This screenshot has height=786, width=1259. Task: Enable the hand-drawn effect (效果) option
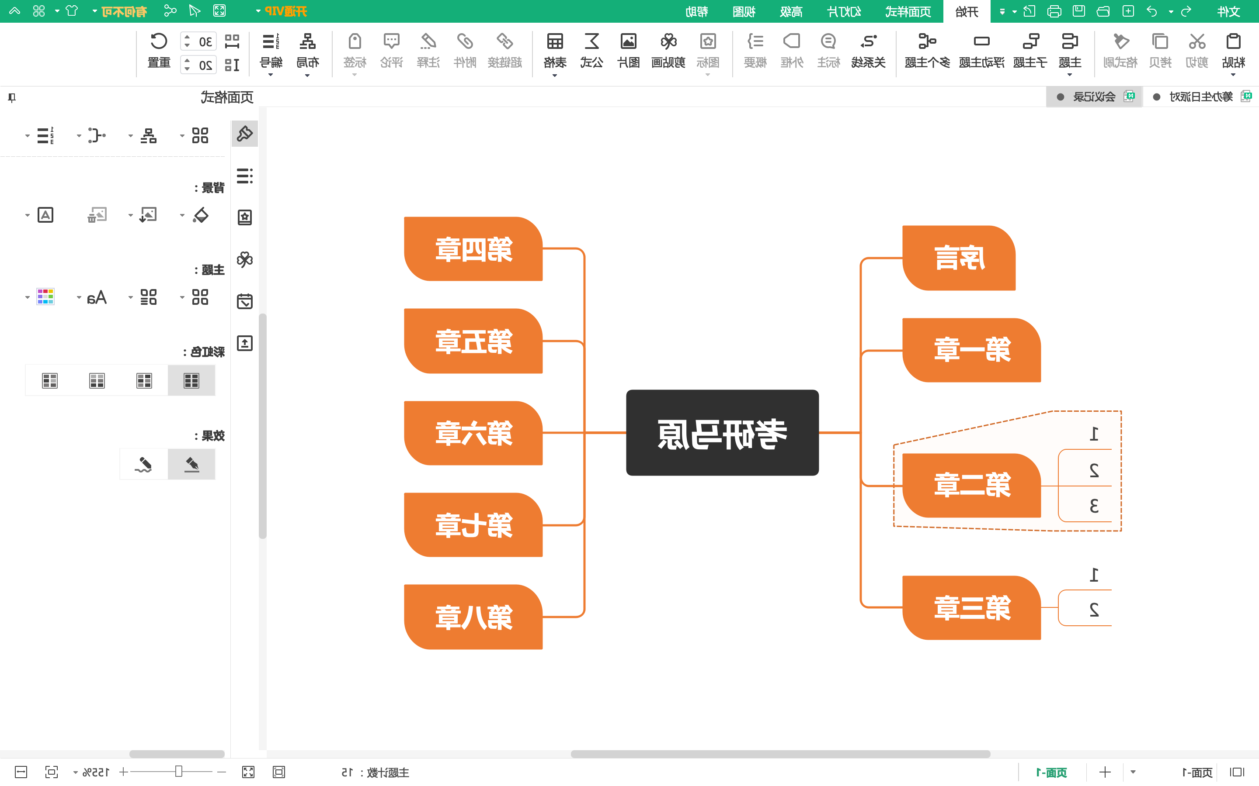point(143,464)
